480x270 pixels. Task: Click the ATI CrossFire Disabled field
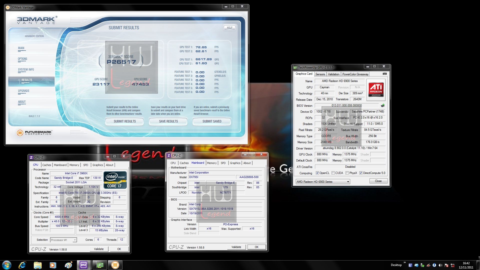tap(350, 167)
